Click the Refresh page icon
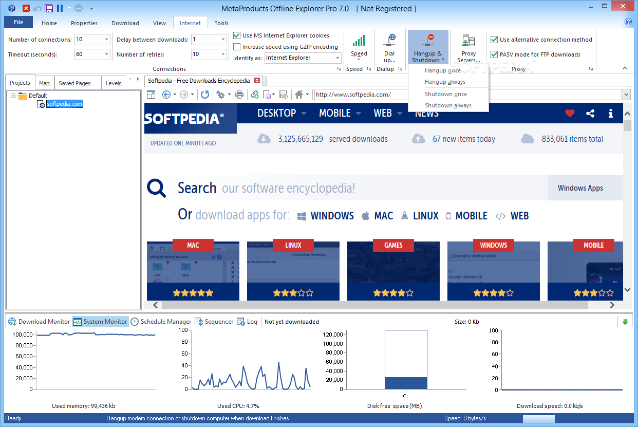The width and height of the screenshot is (638, 427). (x=205, y=95)
